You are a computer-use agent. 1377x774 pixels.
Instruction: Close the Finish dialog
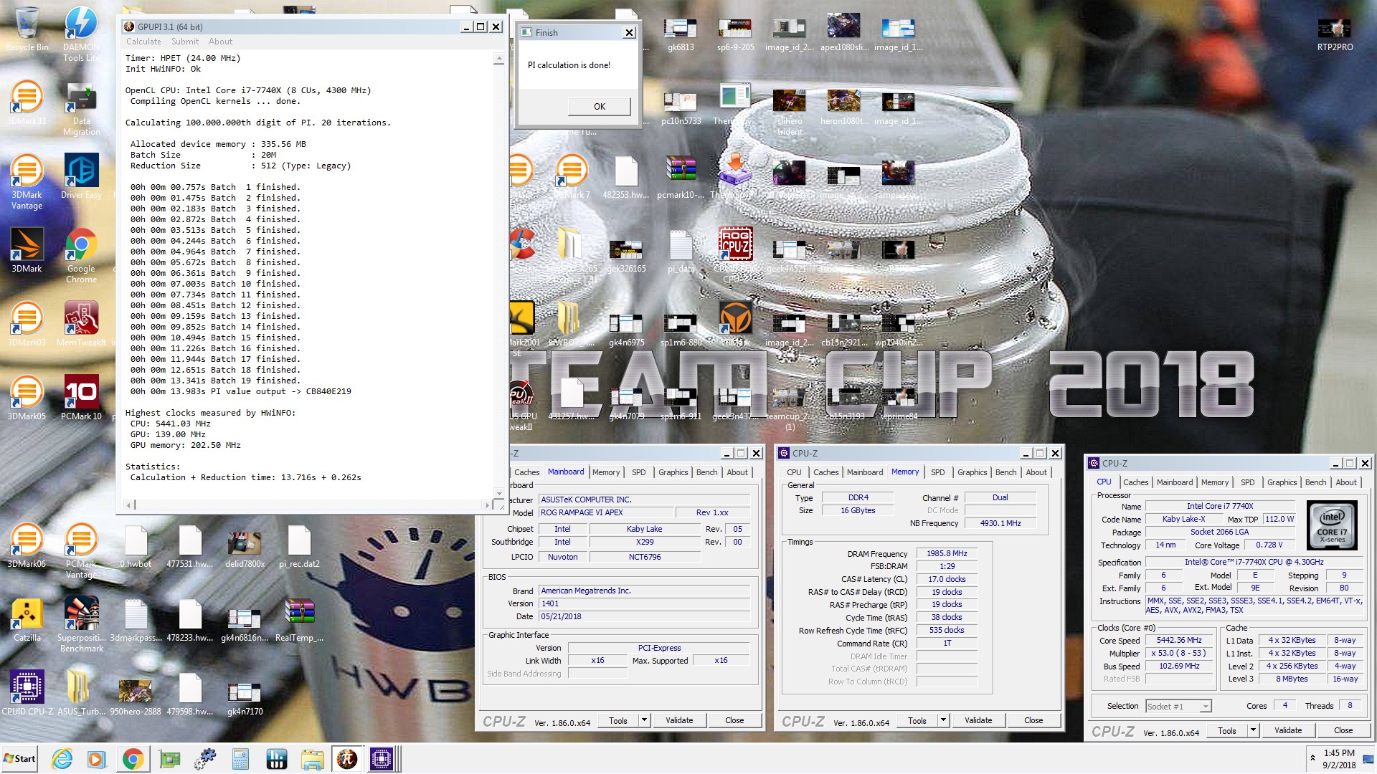[629, 33]
